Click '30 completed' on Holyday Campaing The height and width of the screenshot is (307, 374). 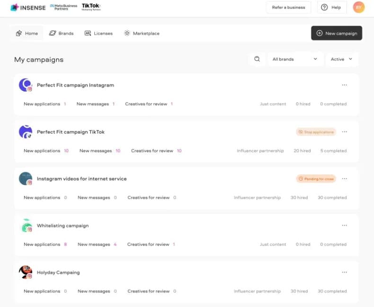coord(332,291)
